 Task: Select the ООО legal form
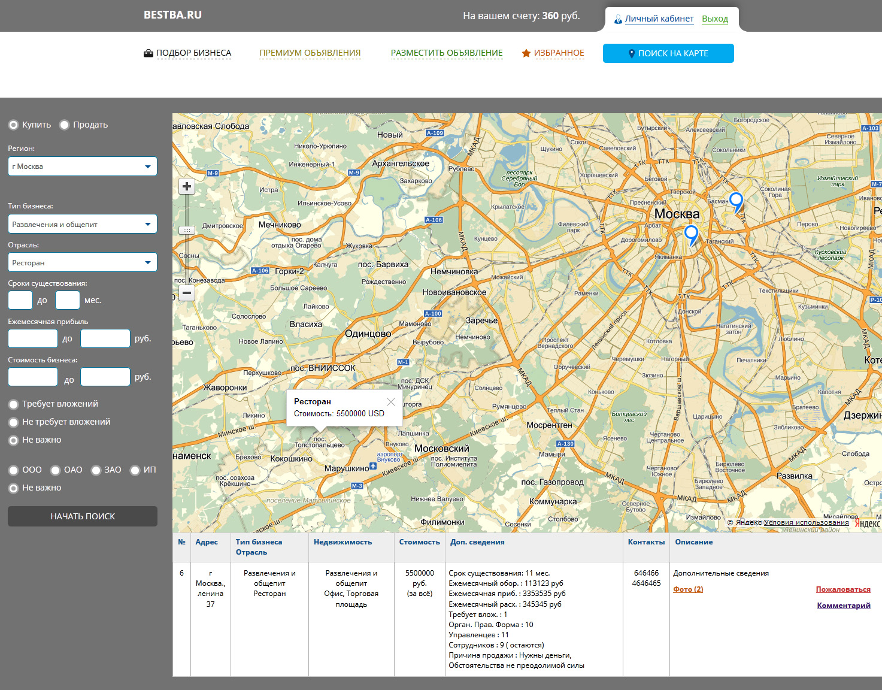13,470
